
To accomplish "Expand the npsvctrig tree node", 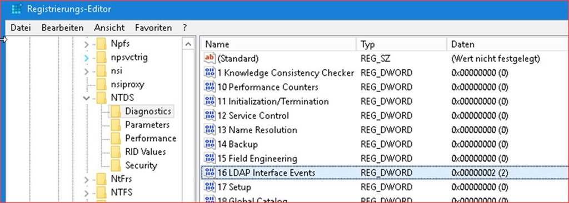I will point(86,58).
